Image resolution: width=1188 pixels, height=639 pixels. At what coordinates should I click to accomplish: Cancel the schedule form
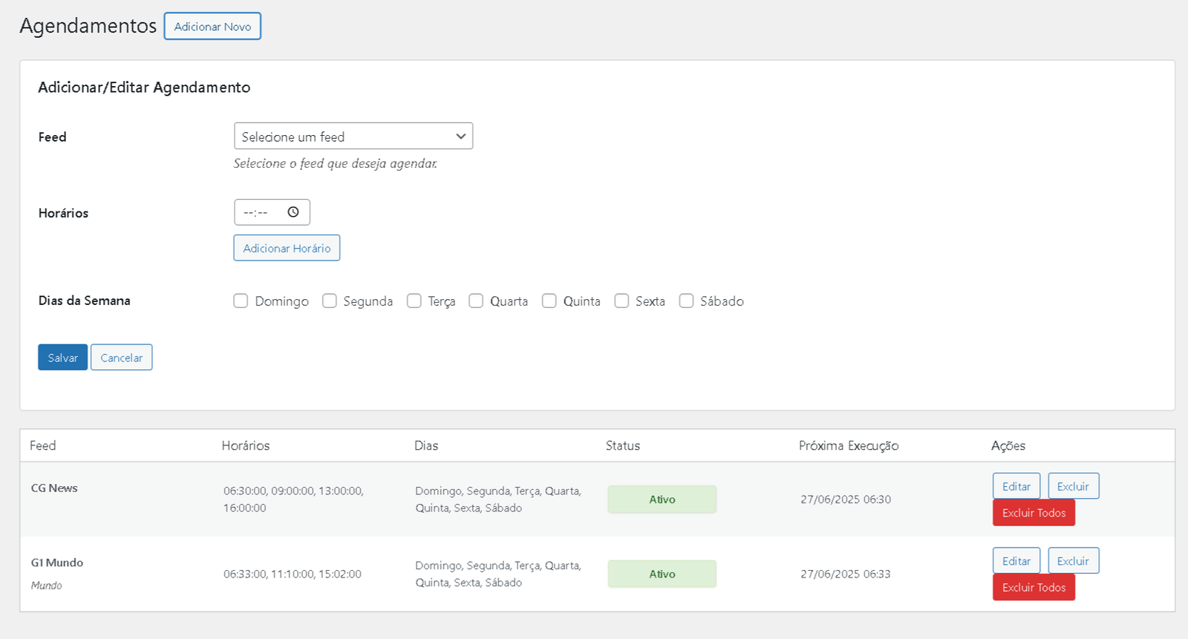121,358
